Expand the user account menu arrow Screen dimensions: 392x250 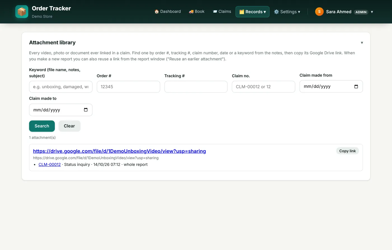(x=372, y=12)
